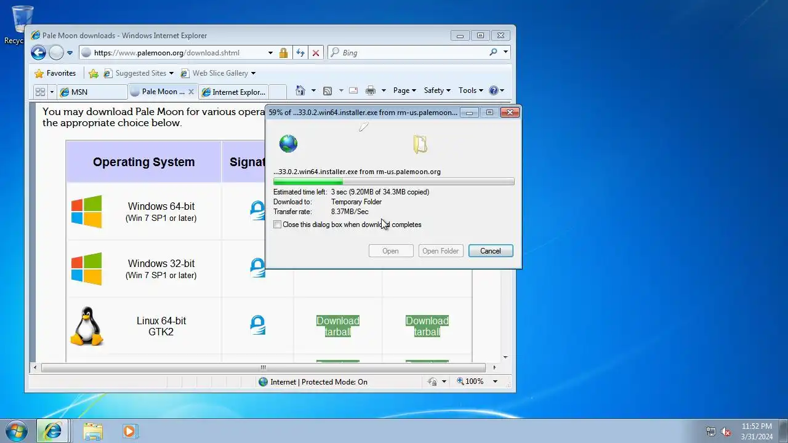Screen dimensions: 788x443
Task: Open Windows Explorer from the taskbar
Action: (93, 431)
